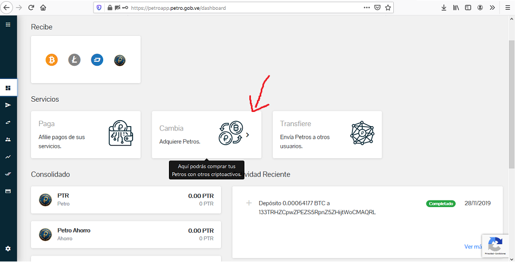Open Firefox hamburger menu
This screenshot has width=516, height=262.
click(x=508, y=8)
